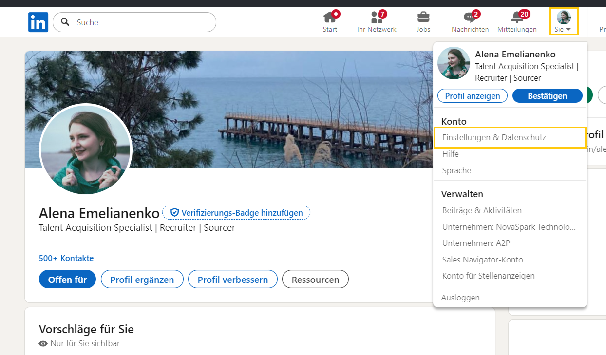Open Ihr Netzwerk network icon

pyautogui.click(x=377, y=18)
